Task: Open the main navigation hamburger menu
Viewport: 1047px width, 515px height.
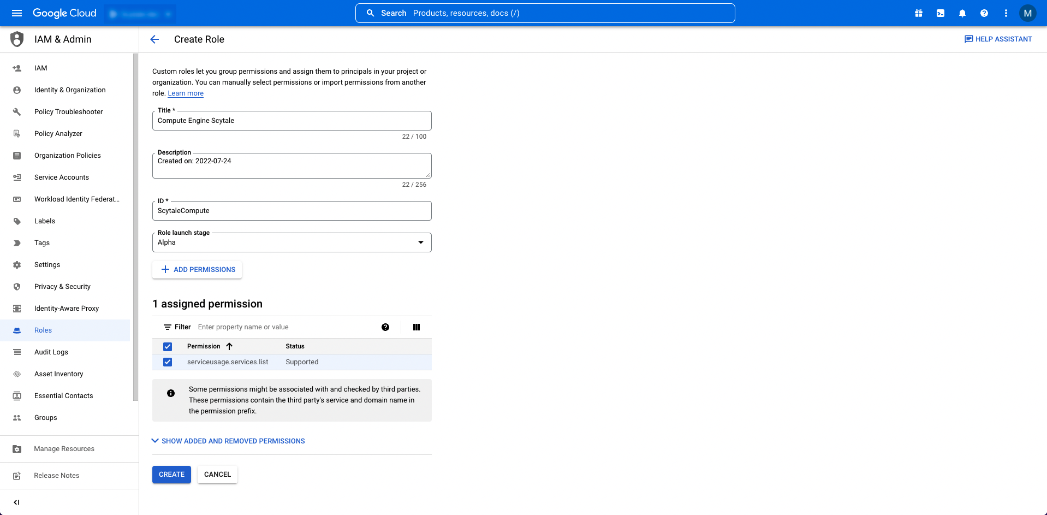Action: click(x=17, y=13)
